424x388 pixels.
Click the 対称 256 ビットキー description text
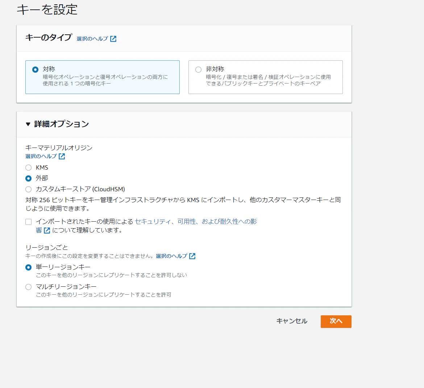tap(183, 204)
